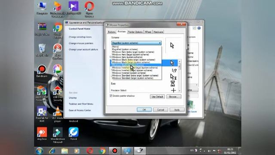
Task: Open Change your account picture link
Action: (x=83, y=50)
